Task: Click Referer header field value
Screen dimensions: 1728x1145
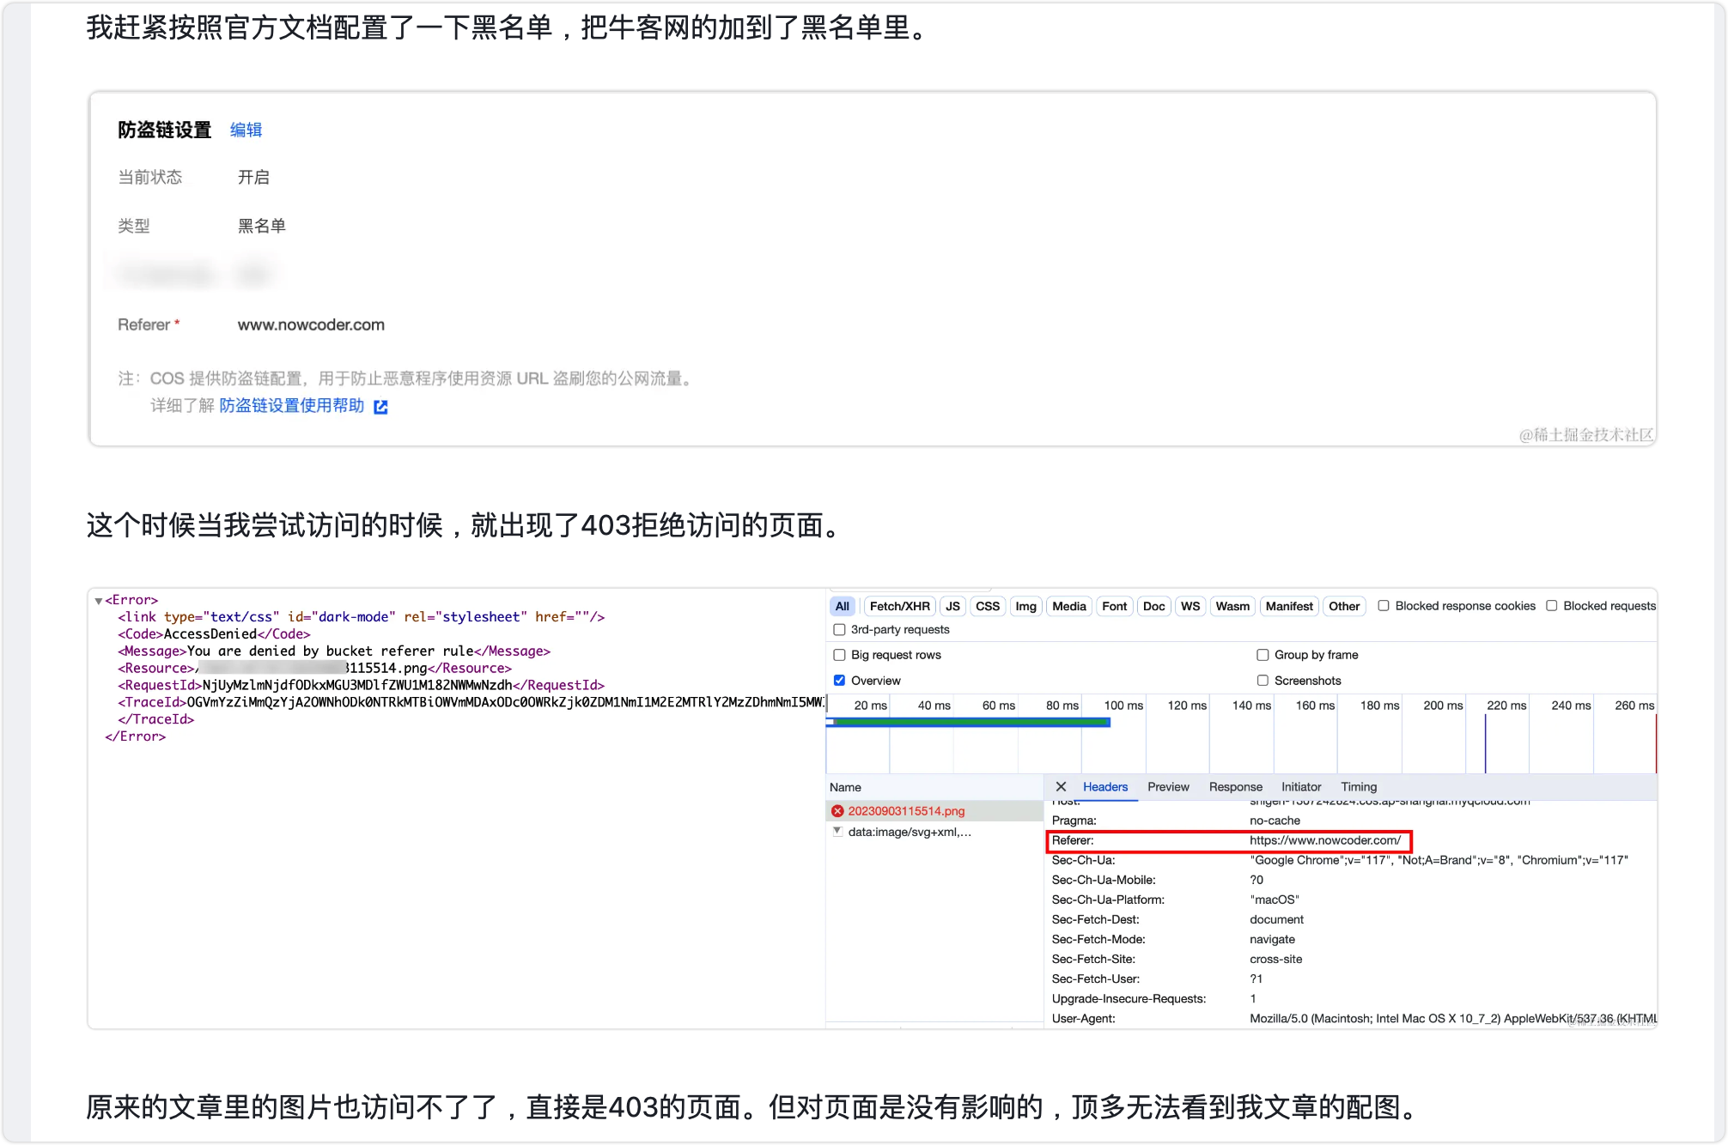Action: [1323, 839]
